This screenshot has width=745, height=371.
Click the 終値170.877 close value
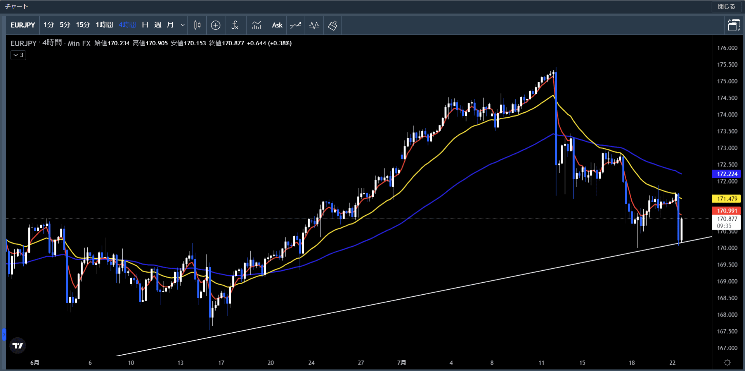[x=226, y=43]
